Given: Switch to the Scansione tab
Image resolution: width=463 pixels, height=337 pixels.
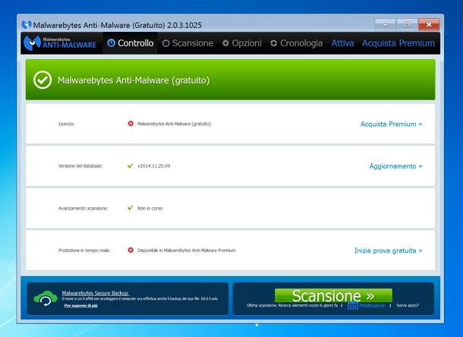Looking at the screenshot, I should coord(187,43).
